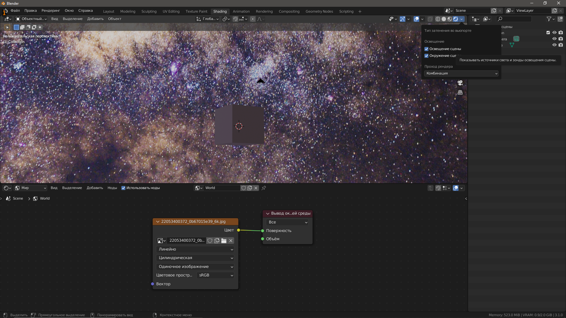566x318 pixels.
Task: Pin the World node tree
Action: (x=264, y=188)
